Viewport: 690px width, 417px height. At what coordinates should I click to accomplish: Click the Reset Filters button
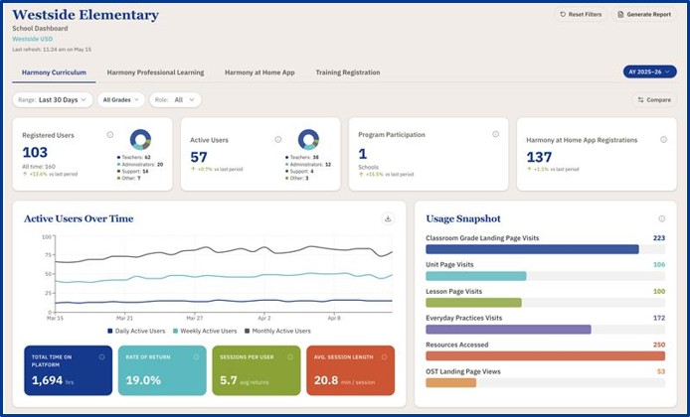(x=581, y=15)
